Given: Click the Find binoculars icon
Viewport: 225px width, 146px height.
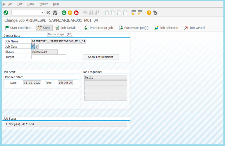Looking at the screenshot, I should 91,13.
